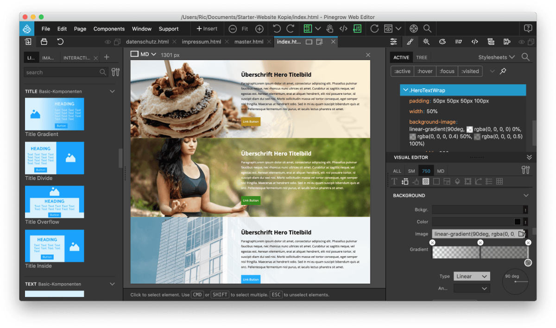Select the text T icon in Visual Editor
Viewport: 556px width, 328px height.
(x=395, y=181)
